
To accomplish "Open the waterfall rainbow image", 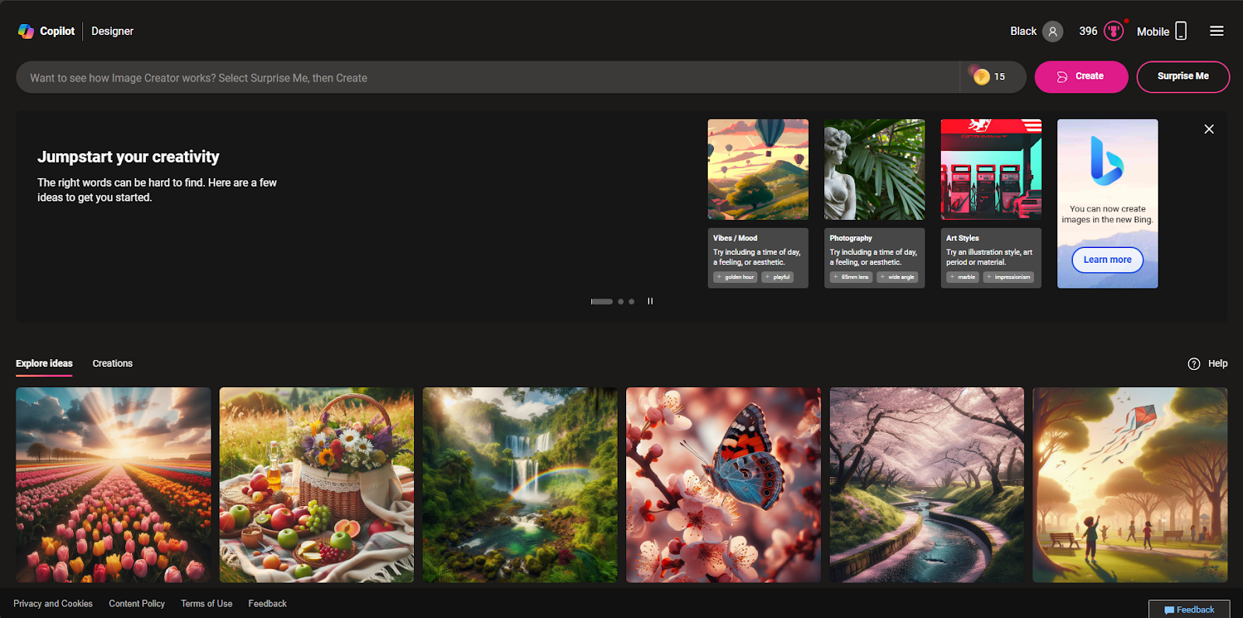I will click(x=521, y=485).
